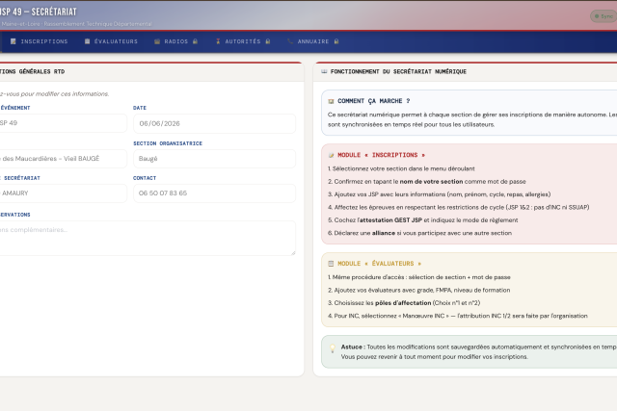Image resolution: width=617 pixels, height=411 pixels.
Task: Click the Radios tab icon
Action: [157, 41]
